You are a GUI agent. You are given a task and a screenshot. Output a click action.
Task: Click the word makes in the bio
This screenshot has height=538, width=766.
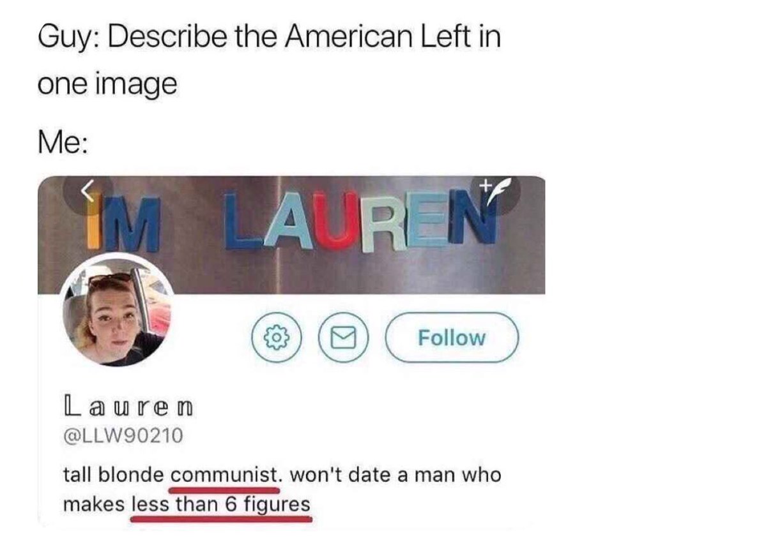(x=94, y=504)
